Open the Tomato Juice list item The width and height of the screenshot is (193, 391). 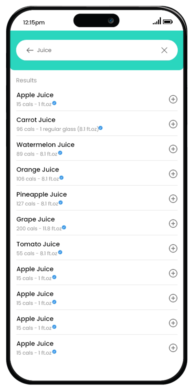tap(97, 248)
